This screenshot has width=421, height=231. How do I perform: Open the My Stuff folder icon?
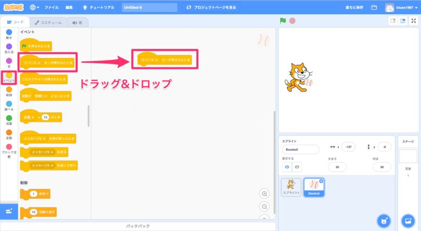point(374,7)
